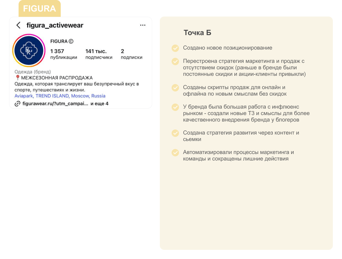Show additional links via 'и еще 4'
The image size is (342, 259).
[99, 104]
